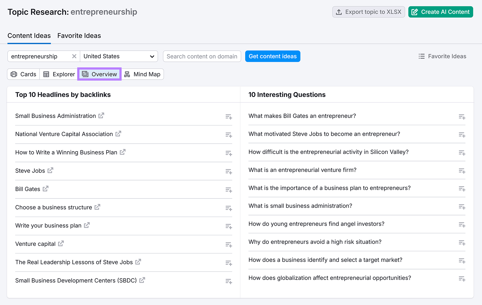Clear the entrepreneurship keyword with the X
482x305 pixels.
click(74, 56)
